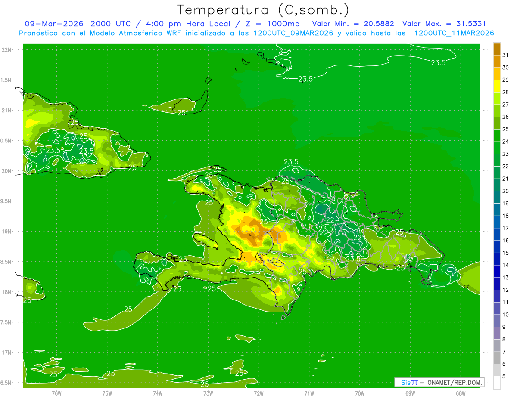Click colorbar scale value '31'
The image size is (517, 399).
(x=506, y=55)
